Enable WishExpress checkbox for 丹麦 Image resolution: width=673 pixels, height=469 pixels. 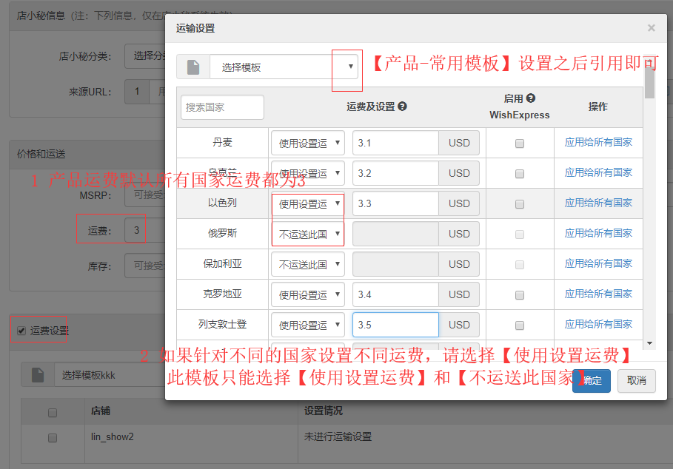point(520,144)
